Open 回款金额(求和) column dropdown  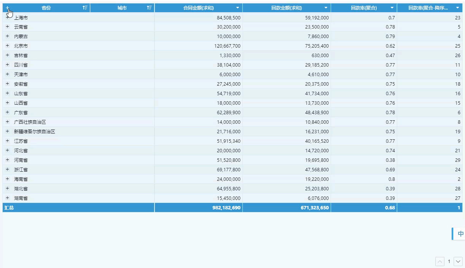pyautogui.click(x=326, y=8)
